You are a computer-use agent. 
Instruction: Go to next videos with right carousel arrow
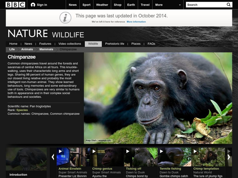[x=228, y=157]
